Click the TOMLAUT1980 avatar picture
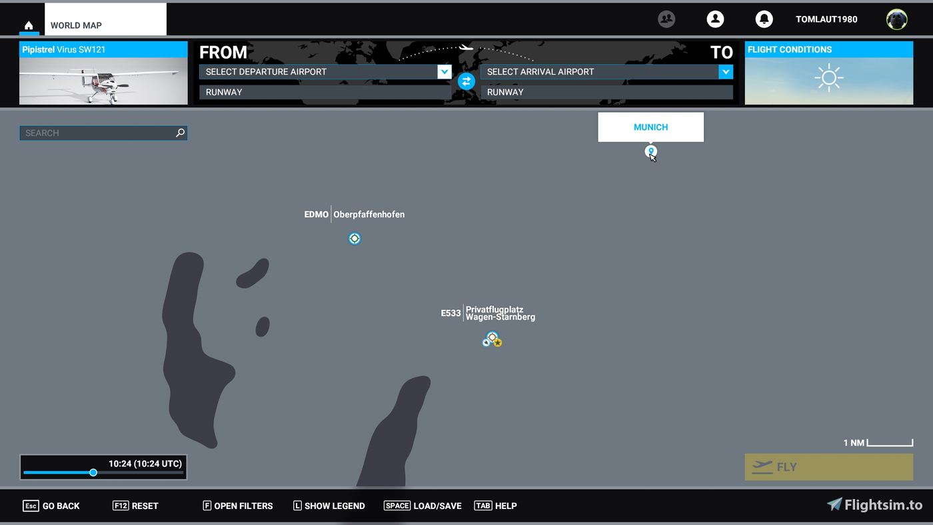Image resolution: width=933 pixels, height=525 pixels. tap(897, 19)
